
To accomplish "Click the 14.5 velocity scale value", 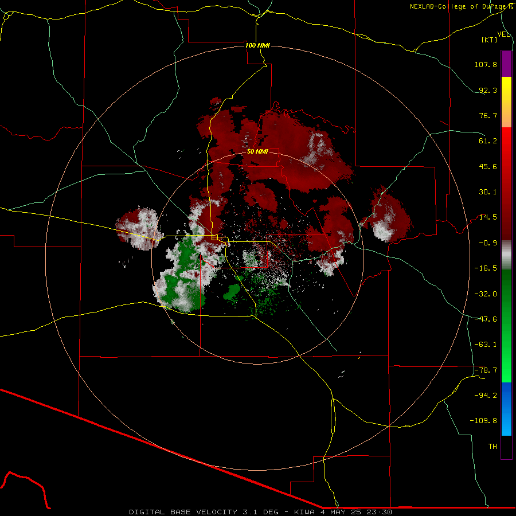I will coord(488,217).
